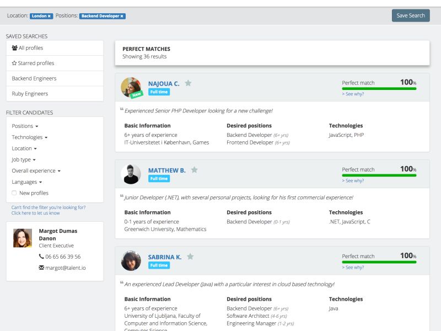Click the Save Search button
This screenshot has height=331, width=441.
(410, 15)
